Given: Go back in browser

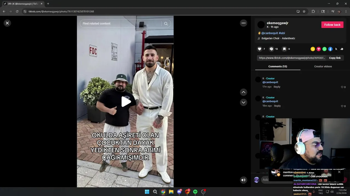Looking at the screenshot, I should click(x=4, y=11).
